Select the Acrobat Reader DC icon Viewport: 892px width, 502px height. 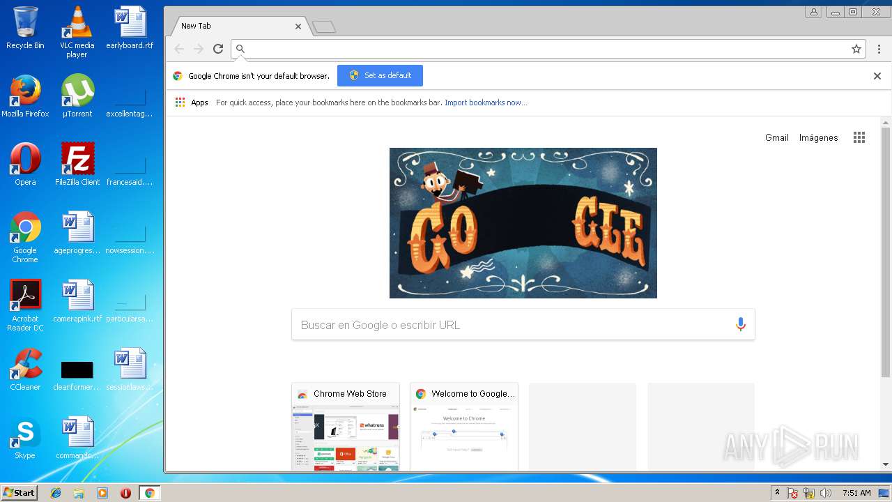pos(25,305)
